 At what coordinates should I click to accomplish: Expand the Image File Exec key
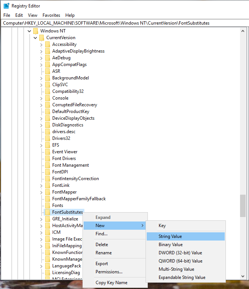[x=41, y=239]
